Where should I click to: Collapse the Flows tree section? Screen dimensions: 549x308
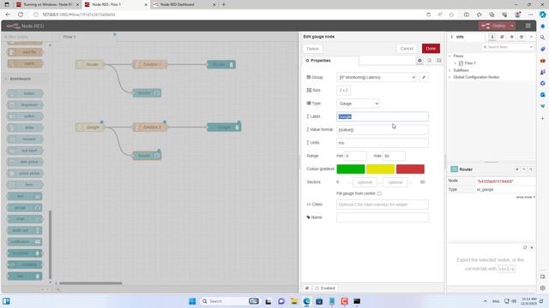tap(449, 56)
